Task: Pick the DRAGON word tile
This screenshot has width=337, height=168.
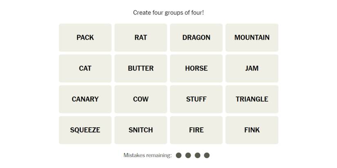Action: tap(196, 37)
